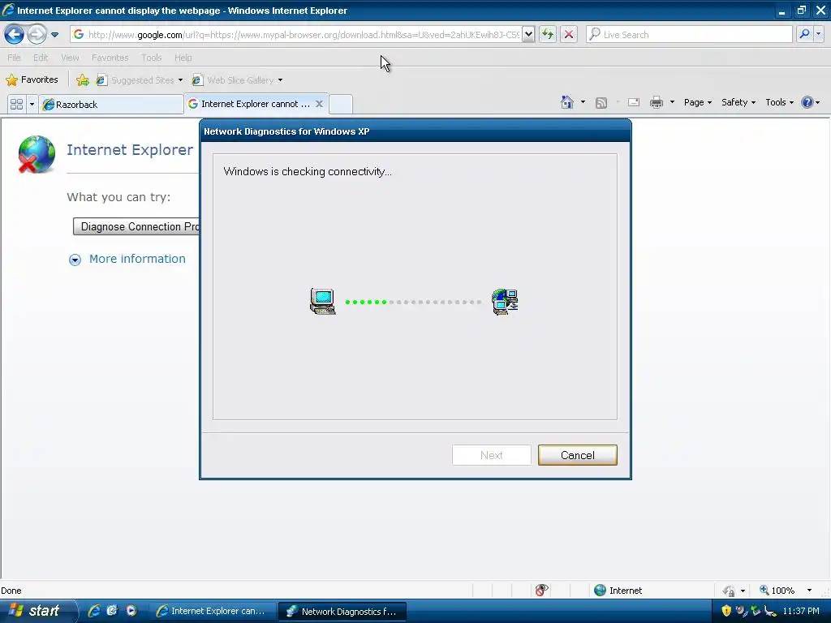Image resolution: width=831 pixels, height=623 pixels.
Task: Click the Windows Media Player Quick Launch icon
Action: tap(131, 611)
